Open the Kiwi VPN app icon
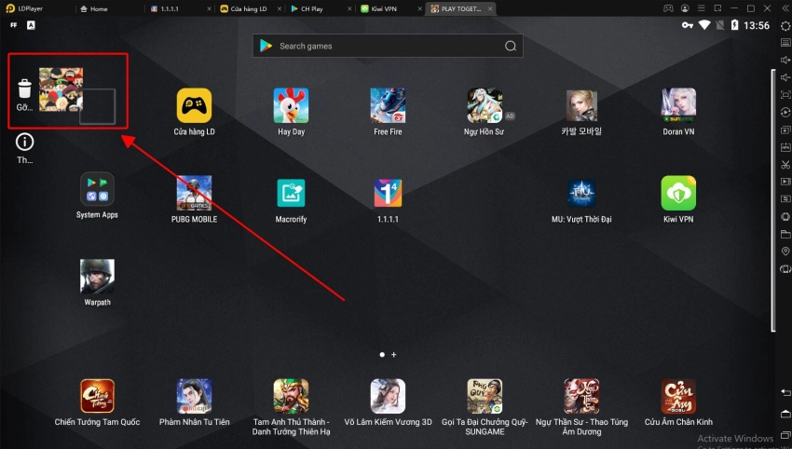 point(678,193)
